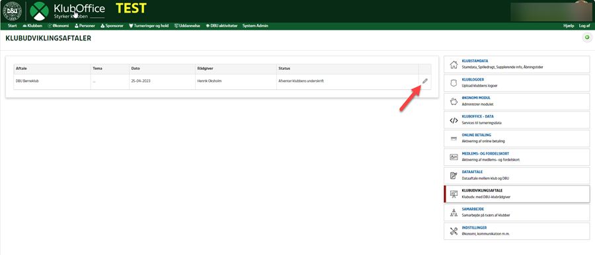Click the KlubOffice green ball logo
The image size is (595, 255).
(40, 11)
